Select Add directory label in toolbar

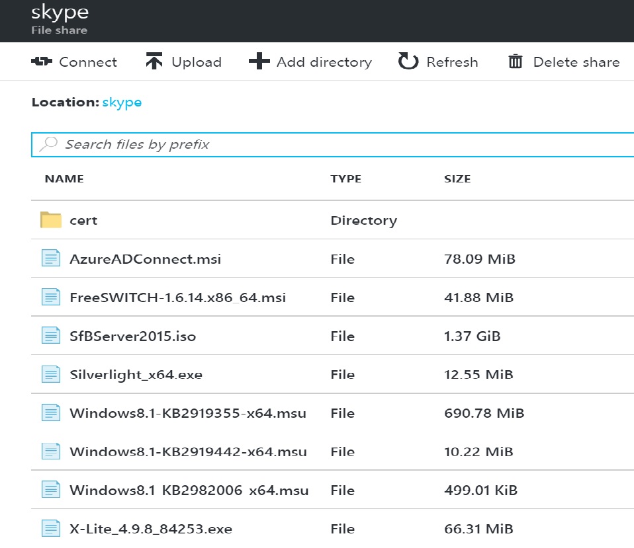(x=324, y=63)
